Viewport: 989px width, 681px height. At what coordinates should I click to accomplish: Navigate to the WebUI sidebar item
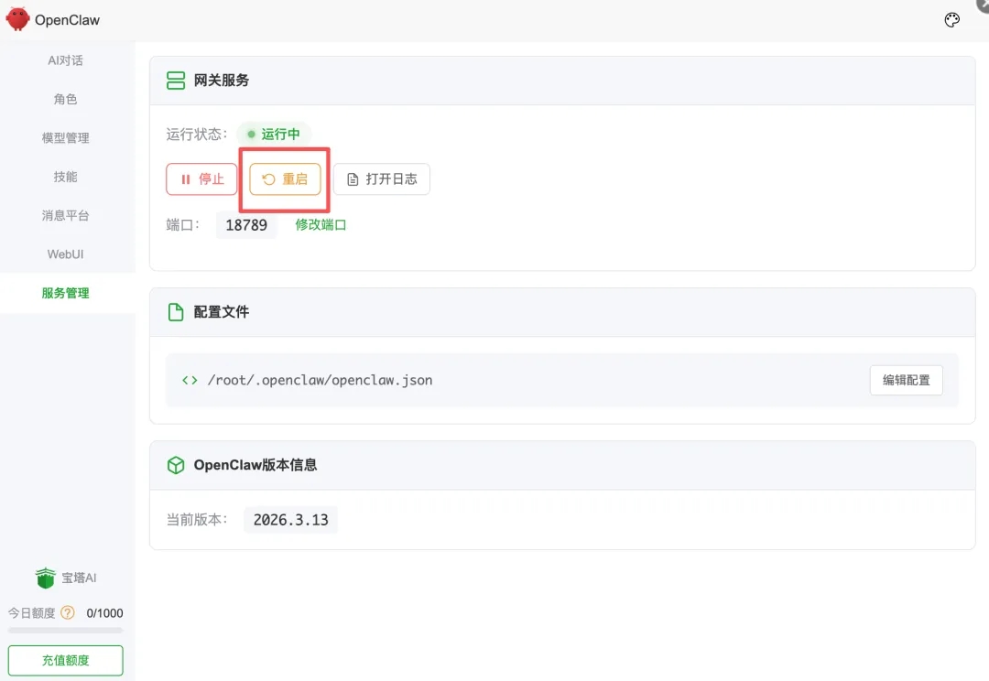[65, 254]
